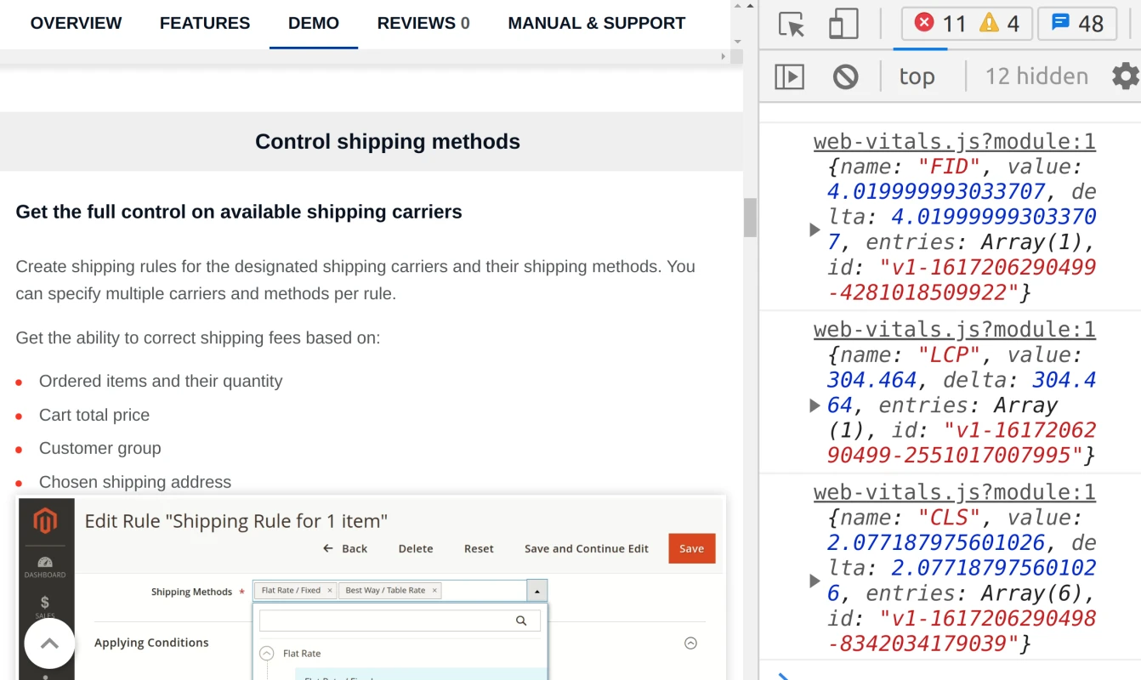Open the top JavaScript context selector
The height and width of the screenshot is (680, 1141).
[x=917, y=77]
